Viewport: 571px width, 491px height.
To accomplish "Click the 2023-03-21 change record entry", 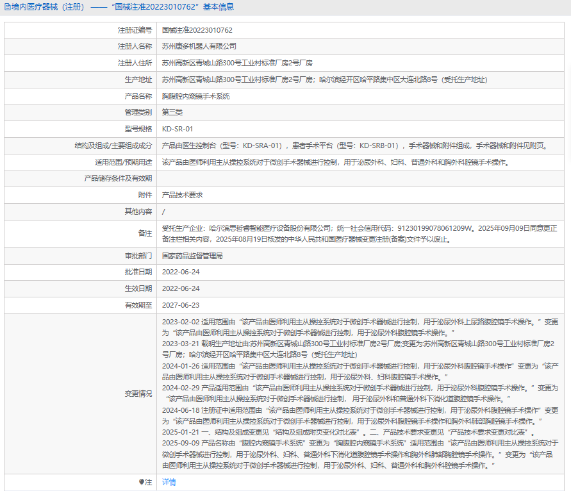I will [x=358, y=349].
